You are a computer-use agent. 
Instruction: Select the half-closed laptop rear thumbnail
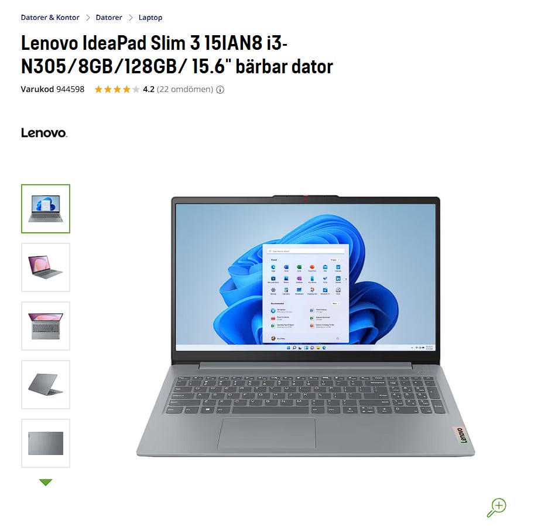pos(46,385)
